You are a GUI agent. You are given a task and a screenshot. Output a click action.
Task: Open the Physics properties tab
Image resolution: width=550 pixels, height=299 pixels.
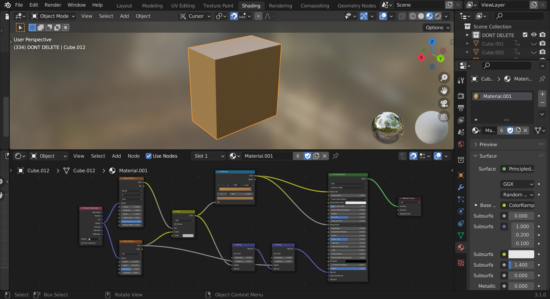coord(461,211)
